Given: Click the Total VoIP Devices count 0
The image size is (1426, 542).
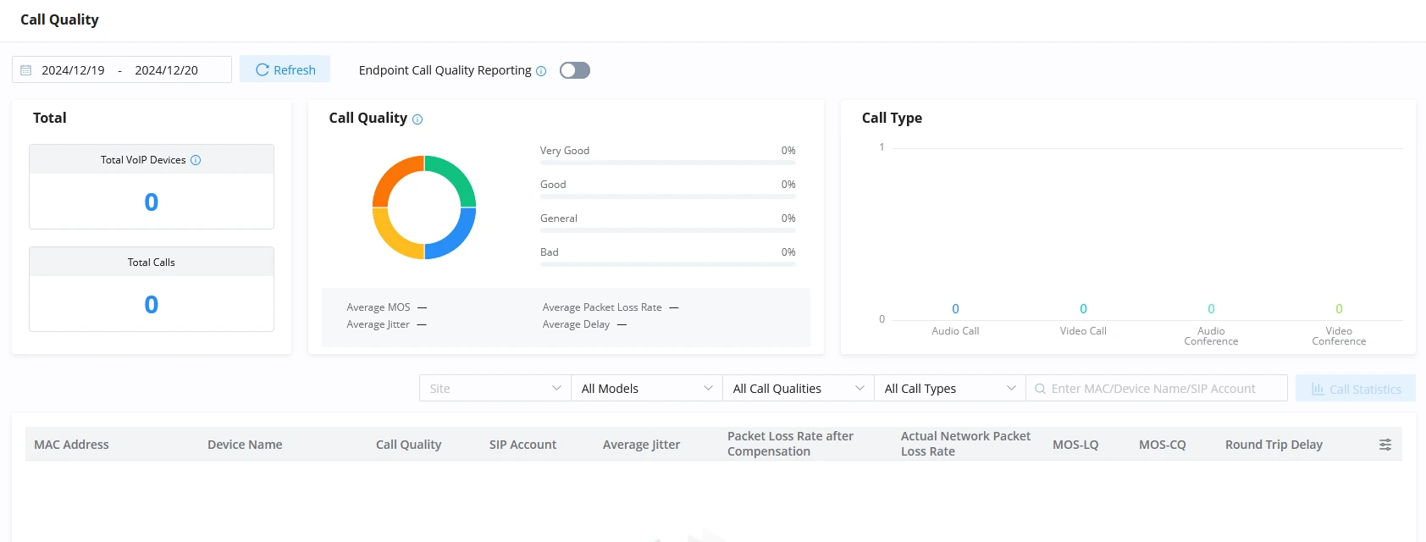Looking at the screenshot, I should 152,202.
